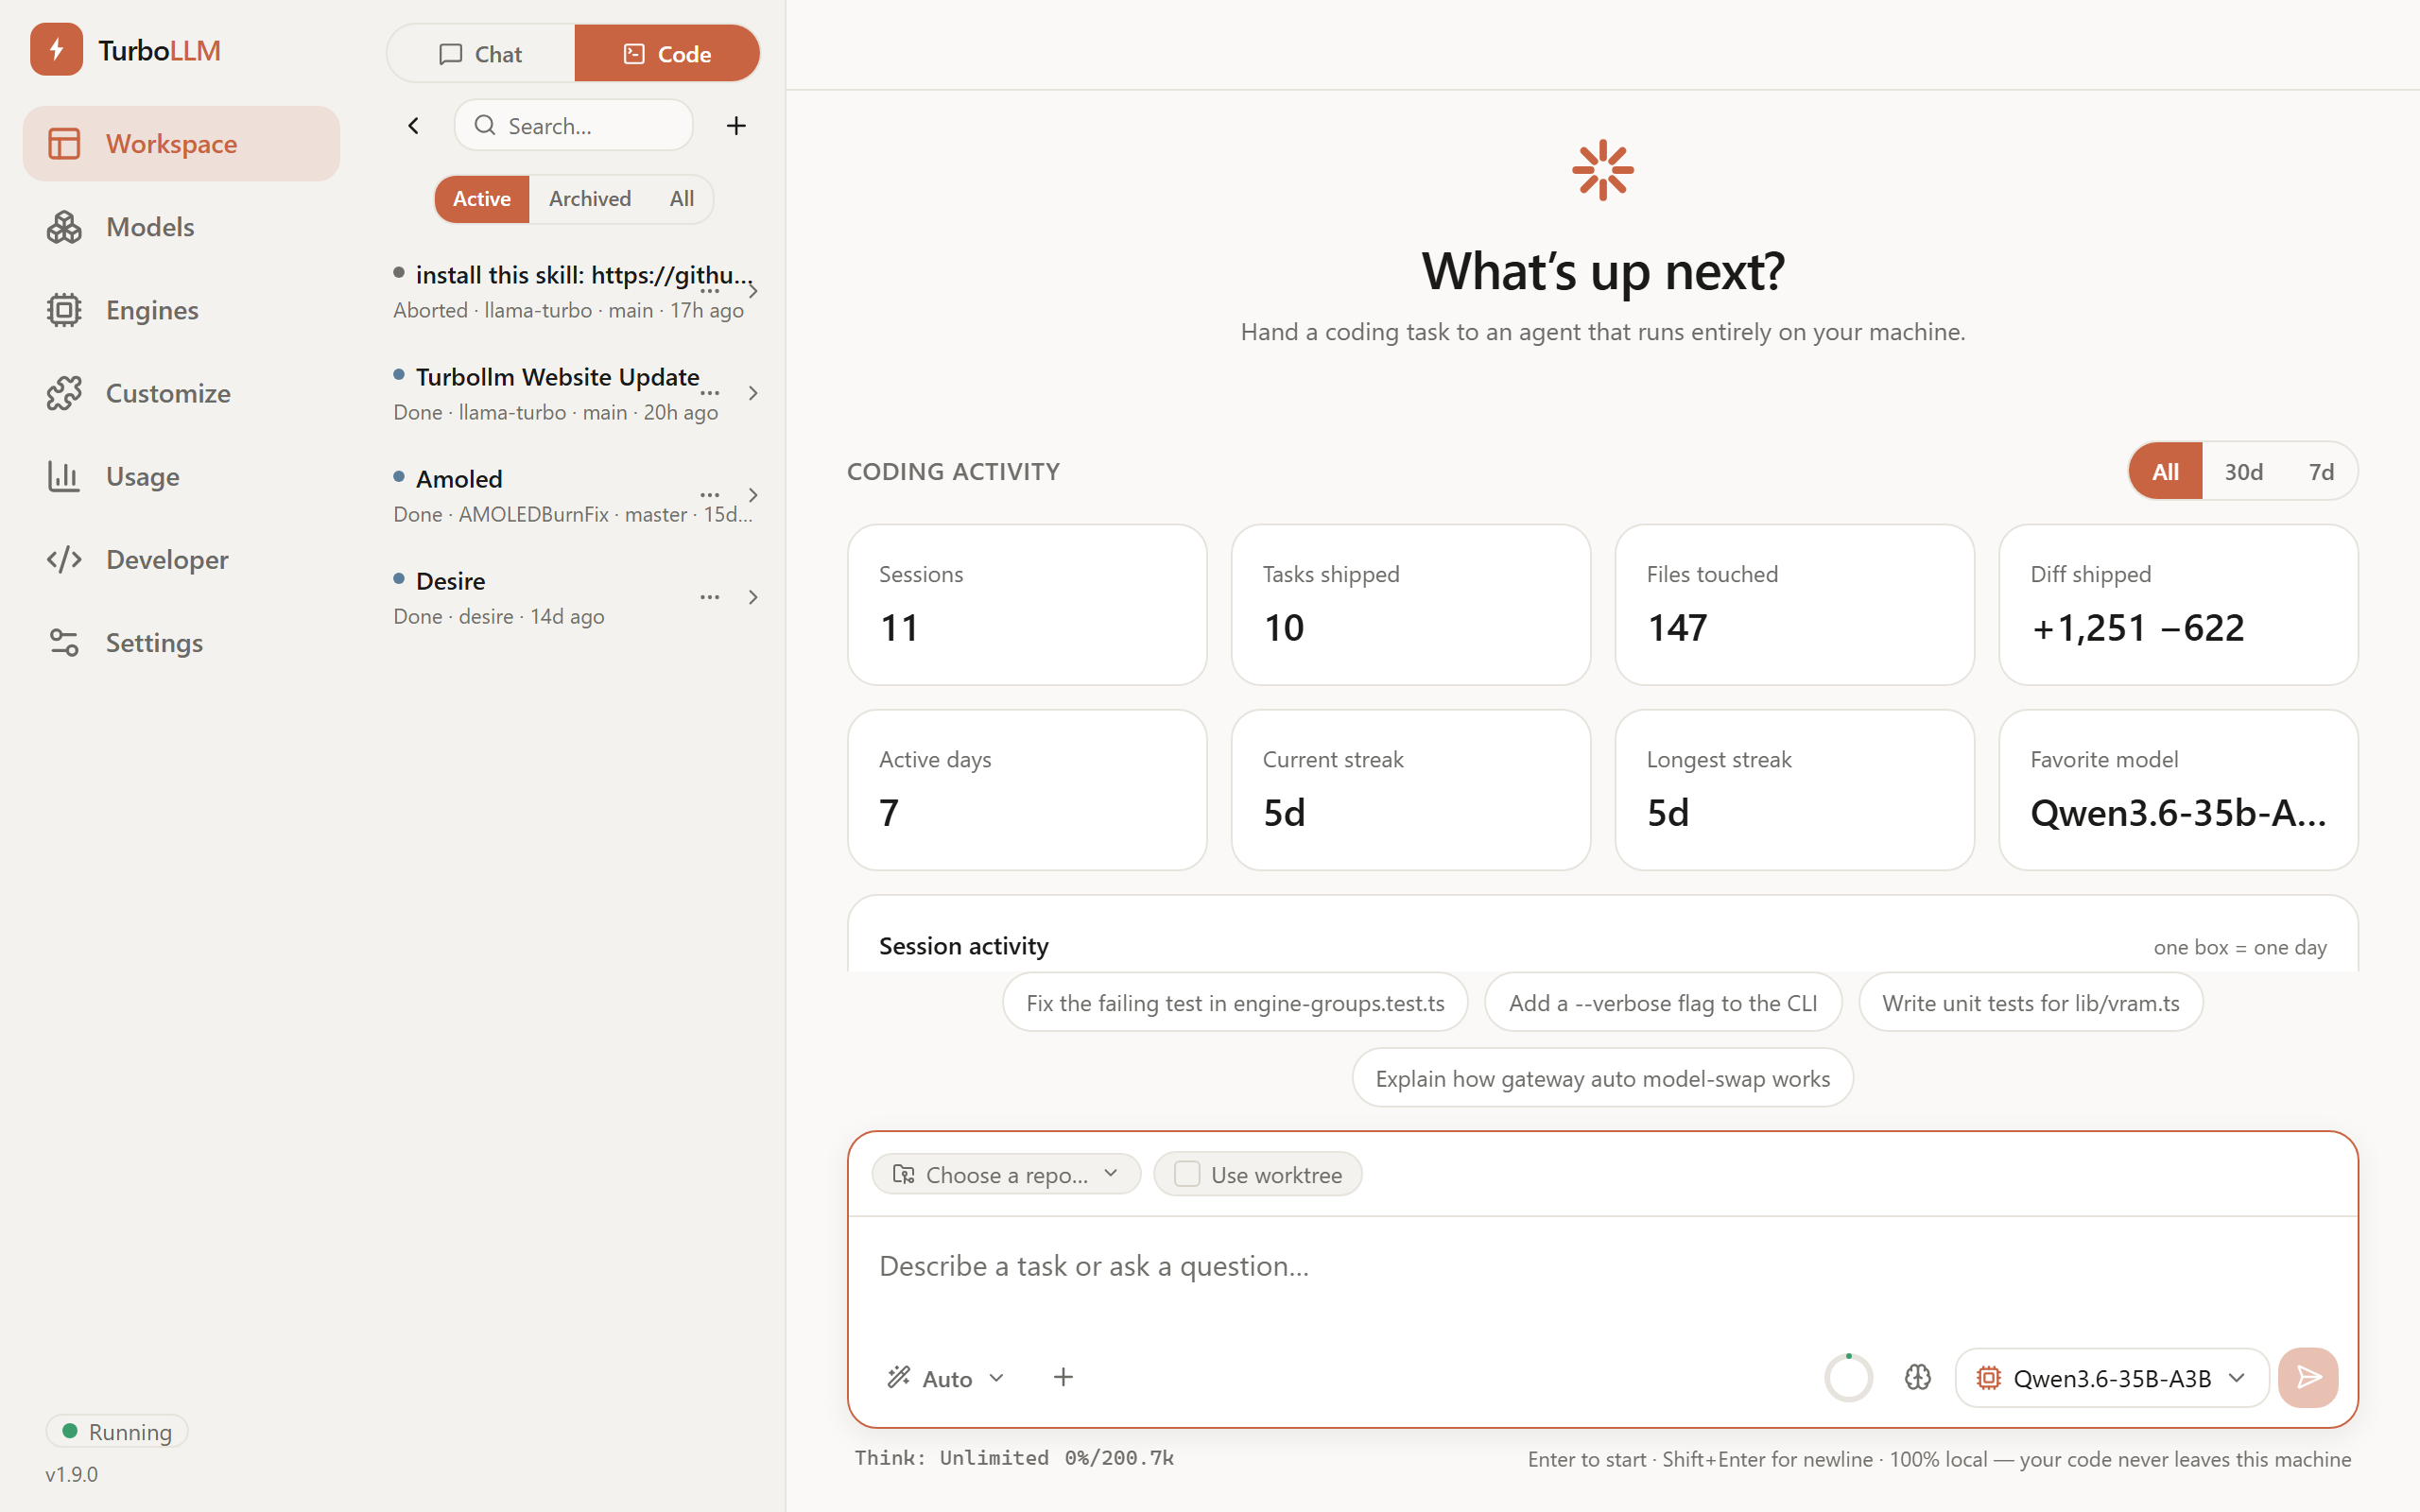Click the TurboLLM lightning logo icon
This screenshot has width=2420, height=1512.
[56, 50]
